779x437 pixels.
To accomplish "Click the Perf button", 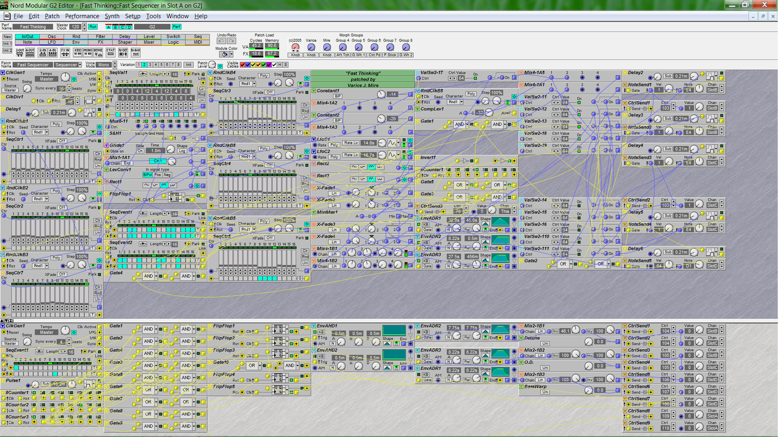I will click(177, 27).
